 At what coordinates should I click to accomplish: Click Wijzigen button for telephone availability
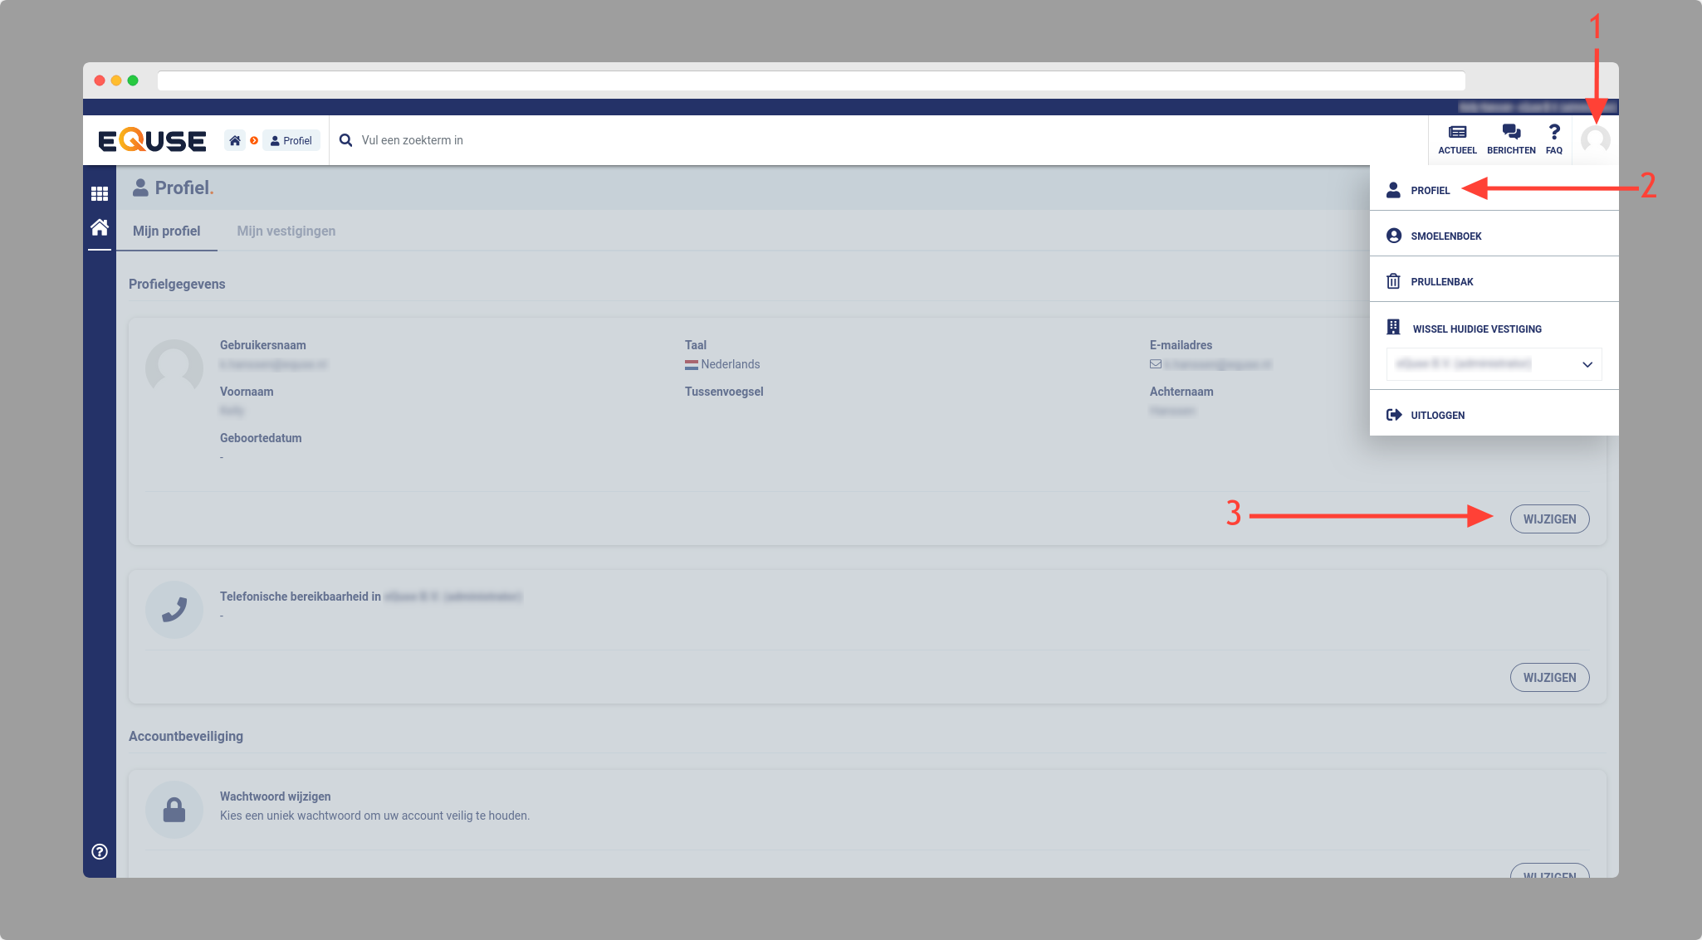coord(1549,677)
